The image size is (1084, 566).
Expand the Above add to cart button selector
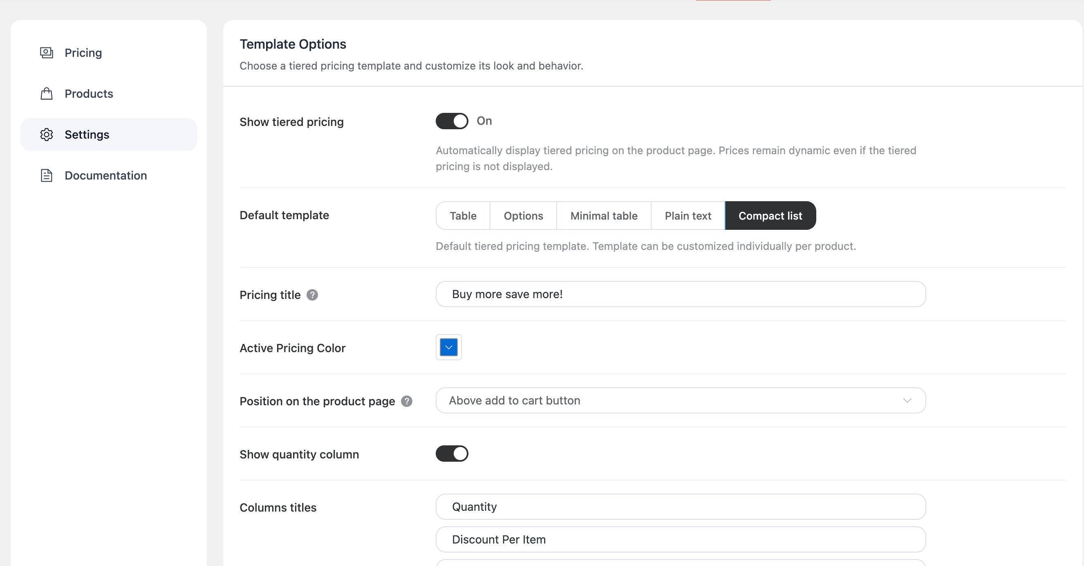tap(680, 400)
